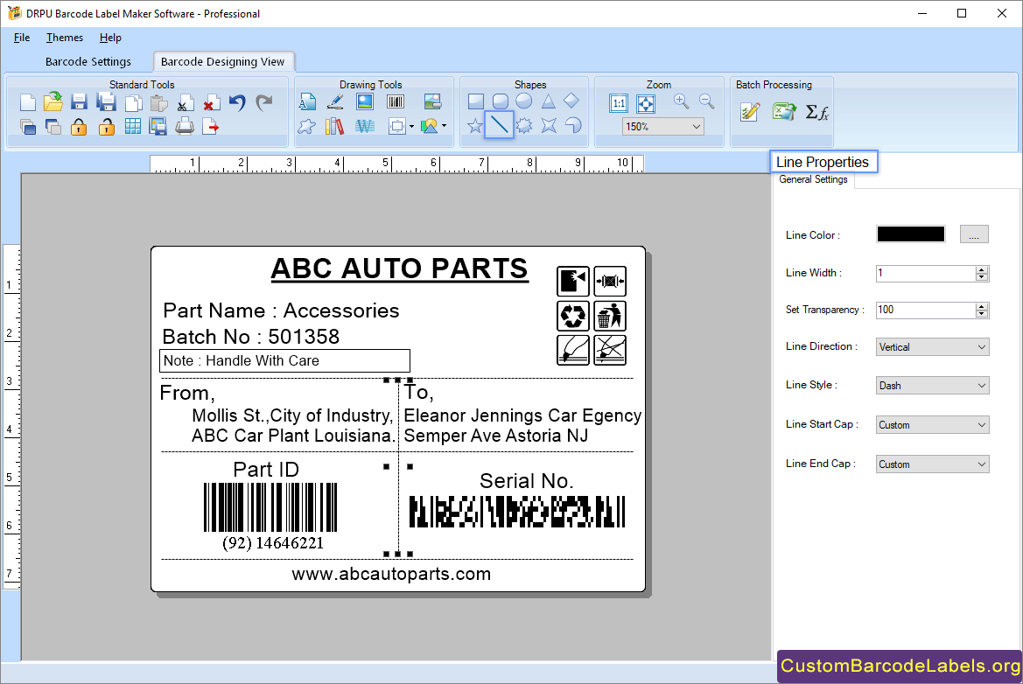Insert a barcode from Drawing Tools
This screenshot has height=684, width=1023.
tap(396, 101)
